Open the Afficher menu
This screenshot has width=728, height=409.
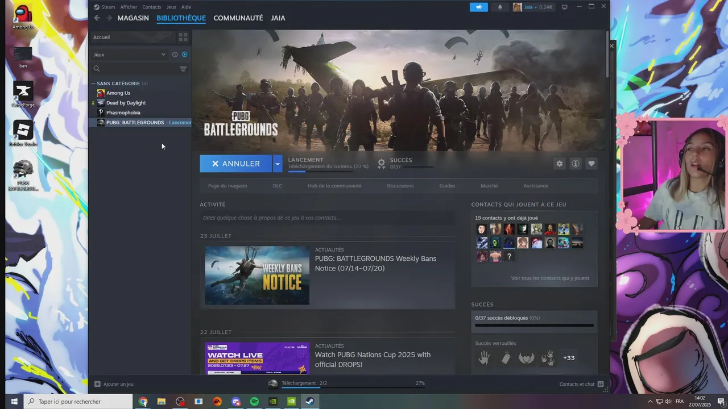(129, 7)
